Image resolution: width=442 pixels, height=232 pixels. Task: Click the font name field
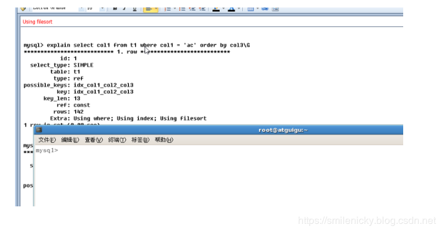point(54,9)
